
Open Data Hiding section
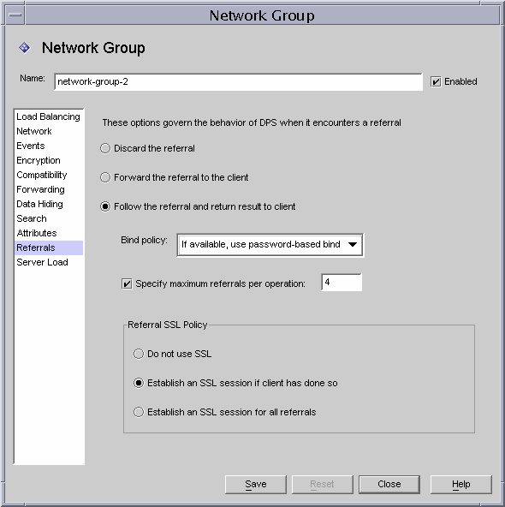coord(49,204)
